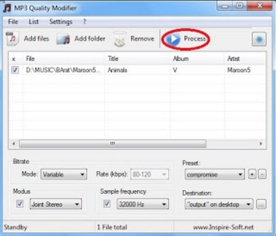Click the 1 File total status text
This screenshot has width=276, height=236.
coord(112,227)
